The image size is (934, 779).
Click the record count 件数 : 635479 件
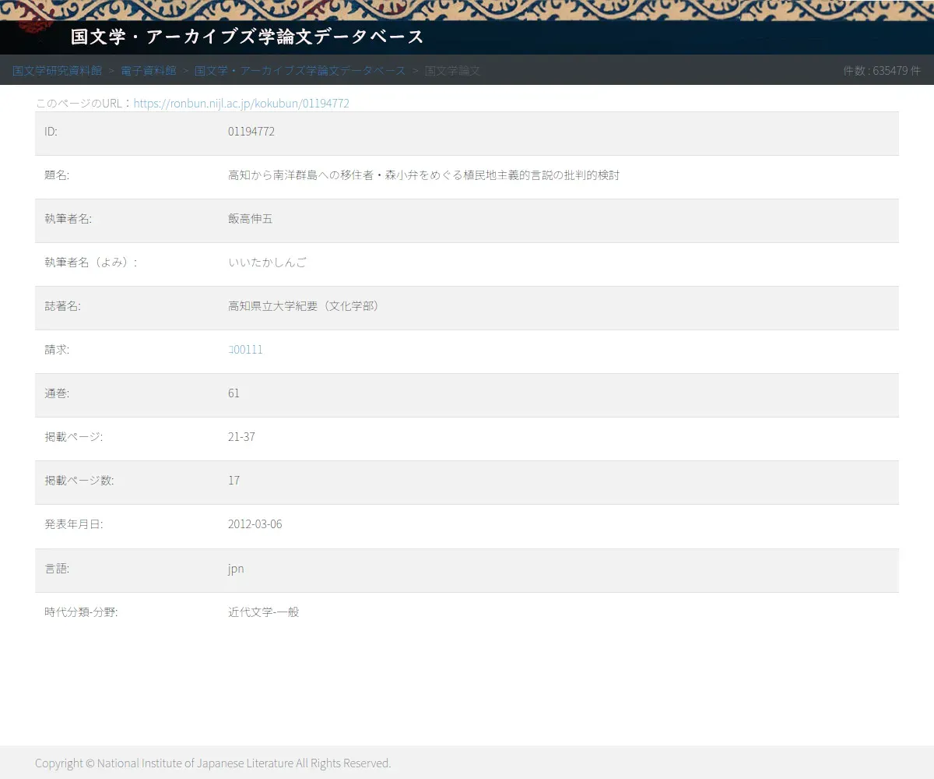(x=882, y=70)
